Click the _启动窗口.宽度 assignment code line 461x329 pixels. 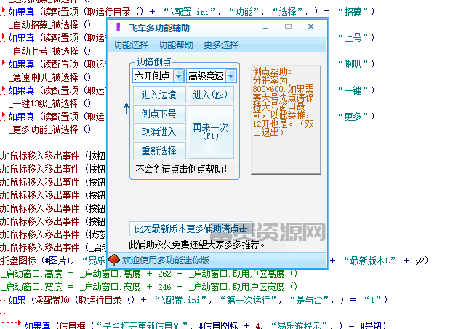[x=149, y=287]
